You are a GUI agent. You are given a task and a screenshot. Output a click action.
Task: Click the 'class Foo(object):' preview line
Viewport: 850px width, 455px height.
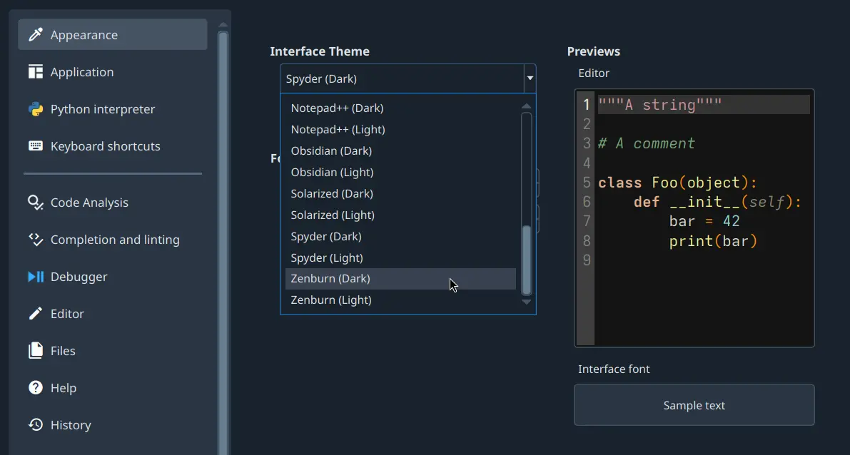point(677,183)
